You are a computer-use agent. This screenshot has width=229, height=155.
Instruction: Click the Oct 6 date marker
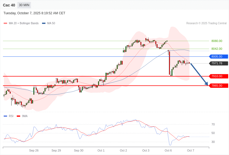pos(168,150)
